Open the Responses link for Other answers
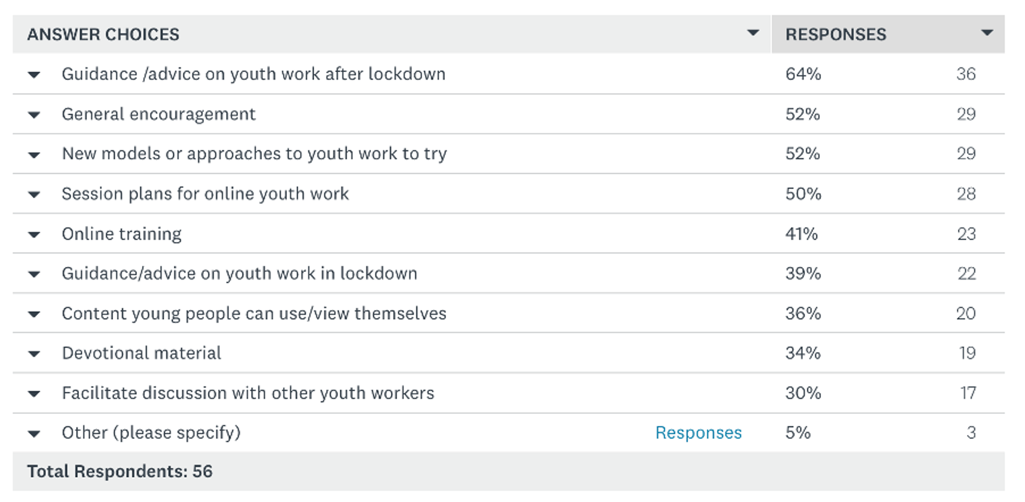Screen dimensions: 1025x502 click(698, 433)
